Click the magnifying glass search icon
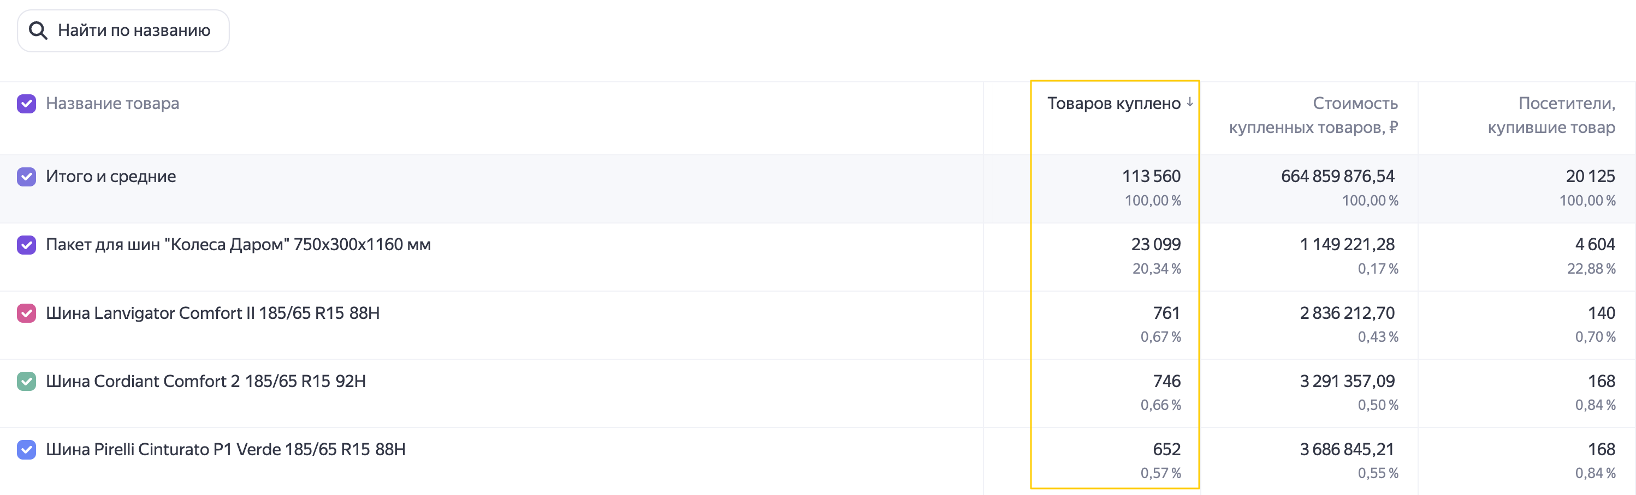This screenshot has width=1636, height=495. click(x=38, y=31)
